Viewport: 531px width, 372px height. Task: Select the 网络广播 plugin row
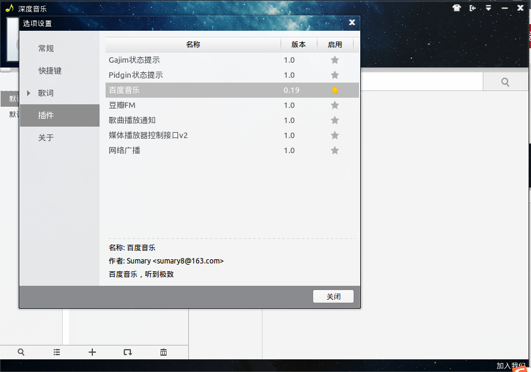coord(232,150)
